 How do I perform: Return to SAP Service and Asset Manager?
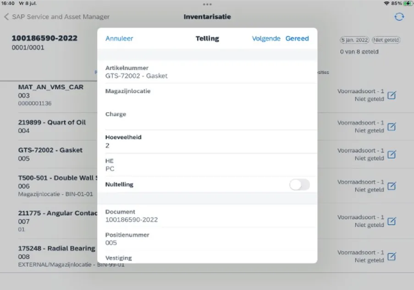pos(61,17)
